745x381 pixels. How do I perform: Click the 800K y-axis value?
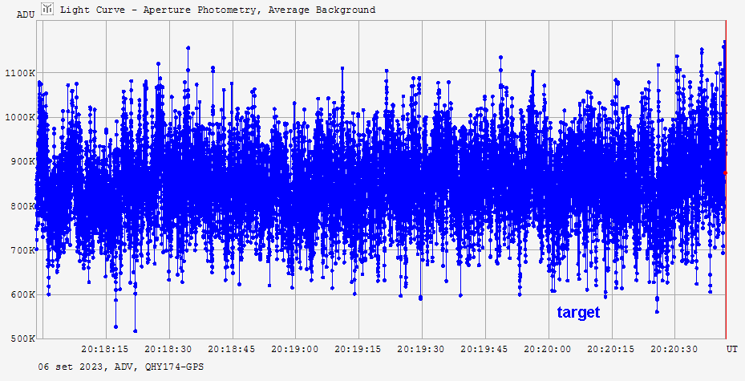pos(22,206)
